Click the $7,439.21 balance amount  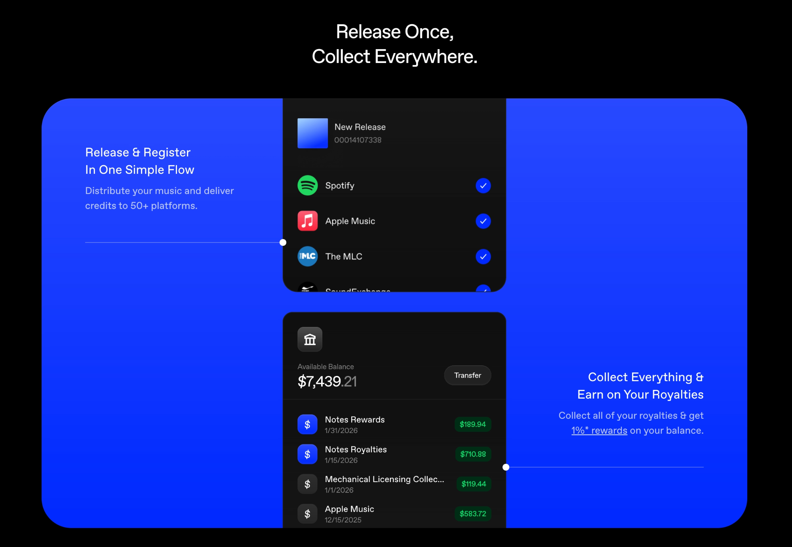click(x=327, y=382)
